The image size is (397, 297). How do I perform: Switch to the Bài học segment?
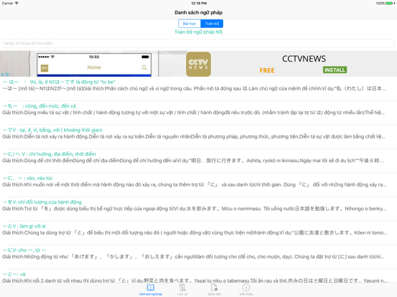[189, 24]
